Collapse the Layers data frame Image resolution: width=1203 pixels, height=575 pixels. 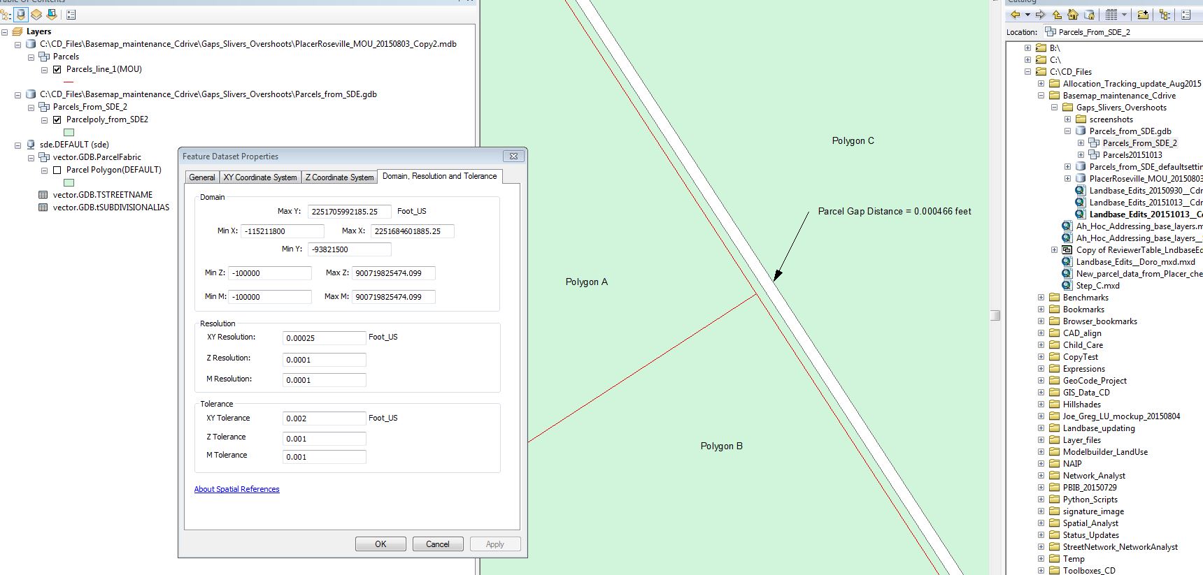[5, 31]
